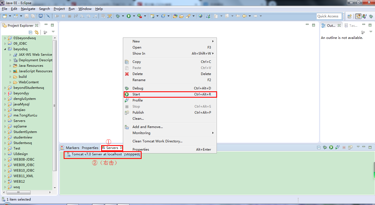Click the Terminate icon in main toolbar
The image size is (375, 205).
coord(69,16)
